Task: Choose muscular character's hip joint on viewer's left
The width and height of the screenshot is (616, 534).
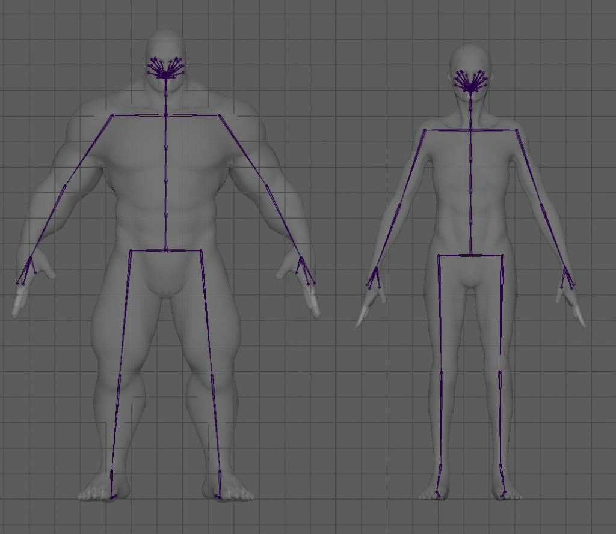Action: coord(131,250)
